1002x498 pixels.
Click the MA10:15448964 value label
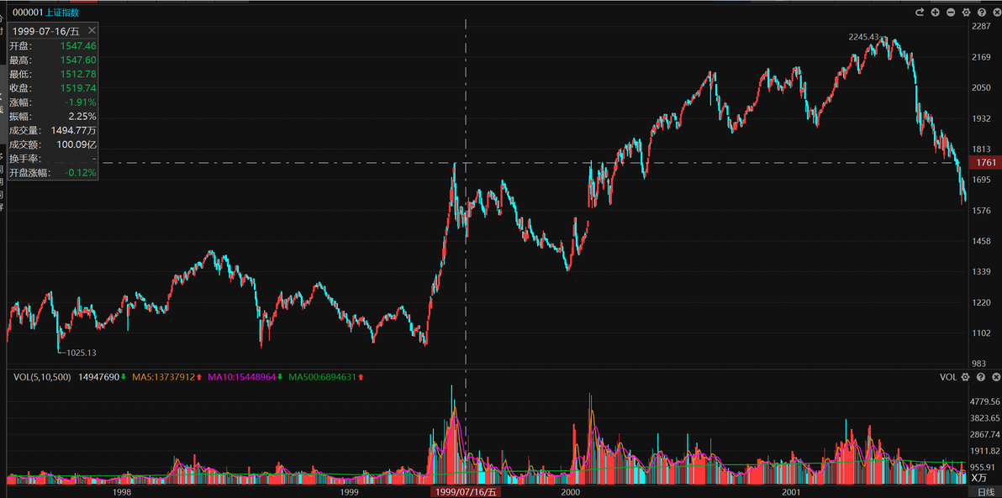coord(242,377)
